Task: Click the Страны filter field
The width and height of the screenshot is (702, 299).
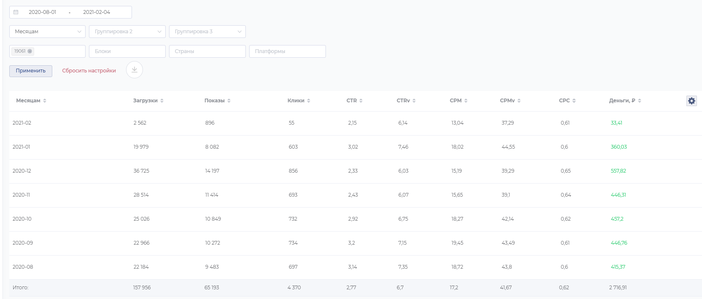Action: point(207,51)
